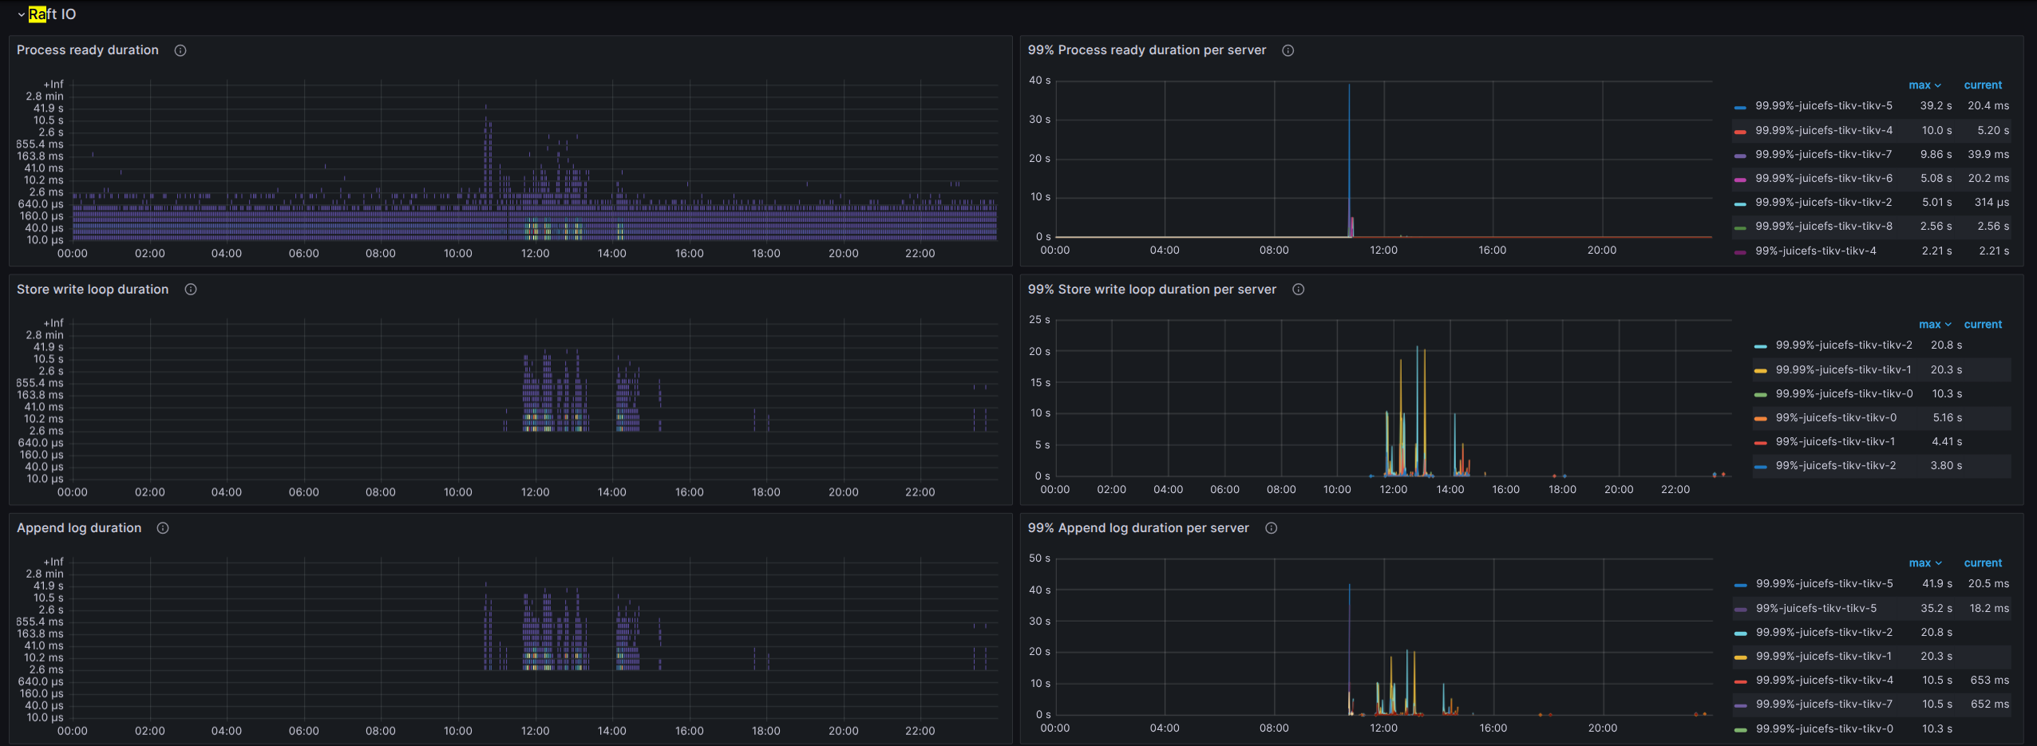
Task: Click info icon for 99% Append log duration per server
Action: tap(1271, 528)
